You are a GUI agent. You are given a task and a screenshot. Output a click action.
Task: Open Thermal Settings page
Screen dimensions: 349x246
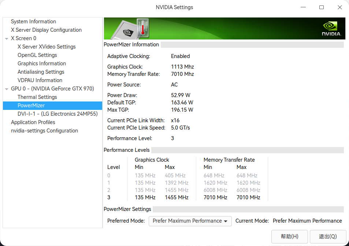pos(37,97)
